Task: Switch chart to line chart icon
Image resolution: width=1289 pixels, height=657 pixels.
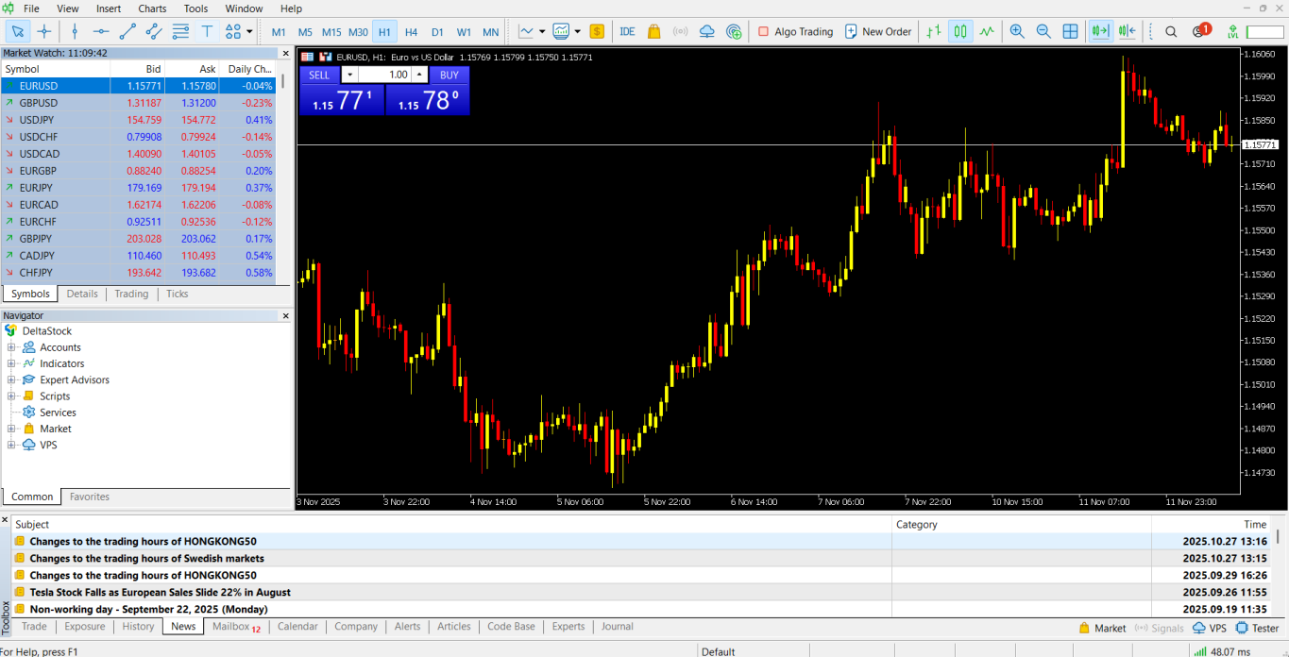Action: tap(987, 31)
